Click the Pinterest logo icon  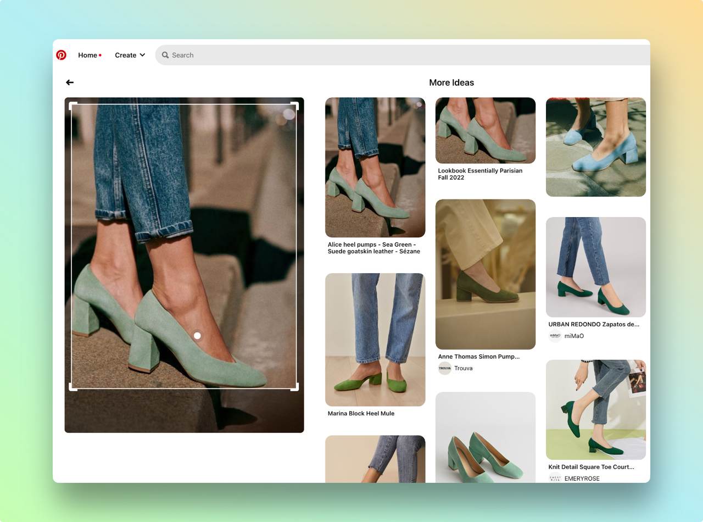click(61, 55)
